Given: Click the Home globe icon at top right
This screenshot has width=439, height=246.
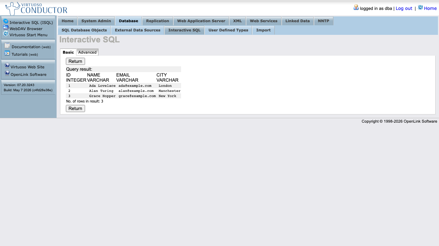Looking at the screenshot, I should tap(420, 7).
